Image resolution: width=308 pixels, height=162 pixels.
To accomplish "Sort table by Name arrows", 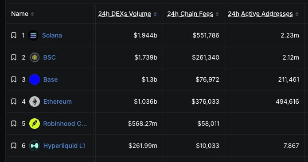I will pyautogui.click(x=32, y=14).
